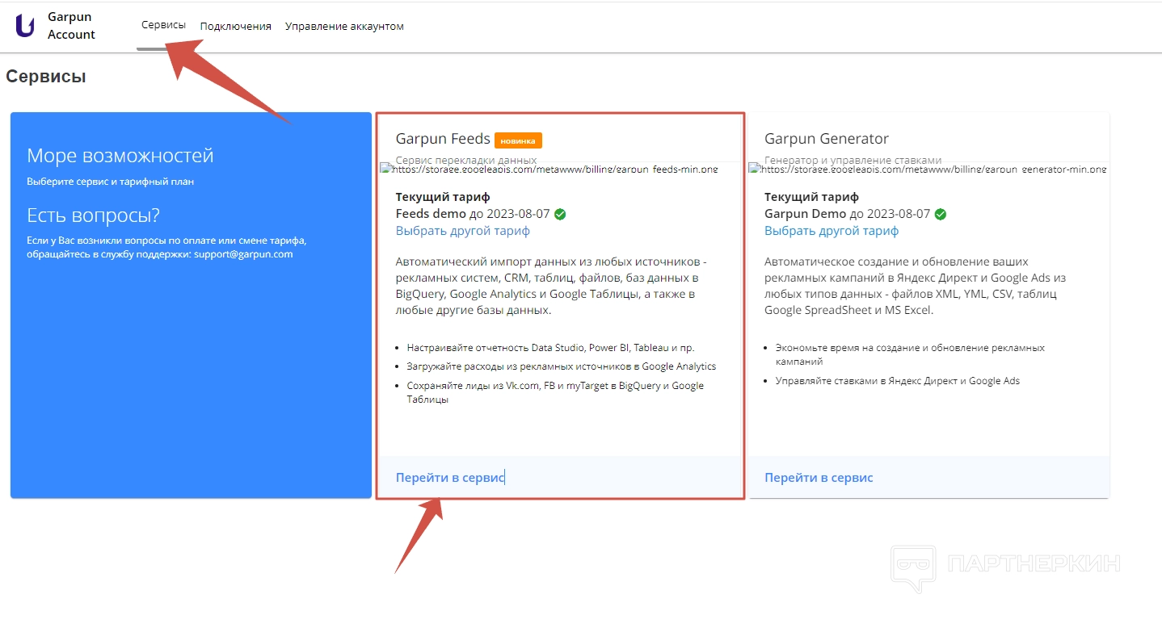Image resolution: width=1162 pixels, height=636 pixels.
Task: Click the green checkmark next to Garpun Demo
Action: click(941, 215)
